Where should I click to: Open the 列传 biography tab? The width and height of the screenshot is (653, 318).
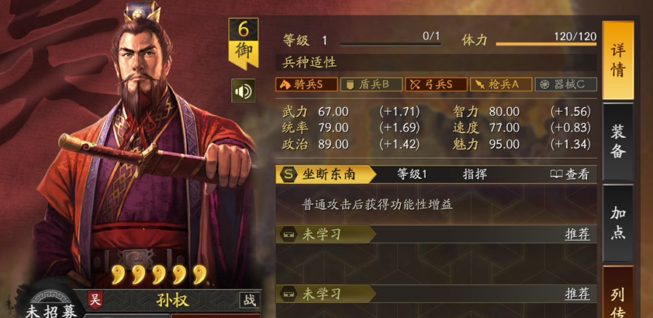618,292
